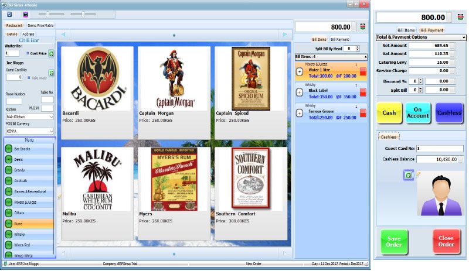Click Discount % stepper arrows
Screen dimensions: 469x271
420,81
